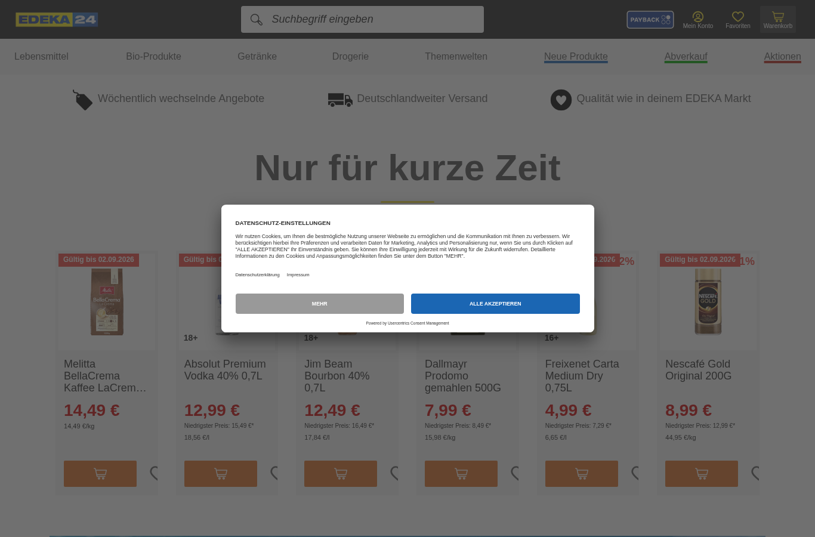The height and width of the screenshot is (537, 815).
Task: Click the '44,95 €/kg' unit price
Action: point(681,437)
